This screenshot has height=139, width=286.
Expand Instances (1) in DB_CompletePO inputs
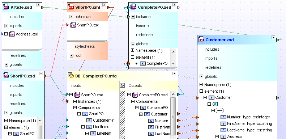click(75, 101)
